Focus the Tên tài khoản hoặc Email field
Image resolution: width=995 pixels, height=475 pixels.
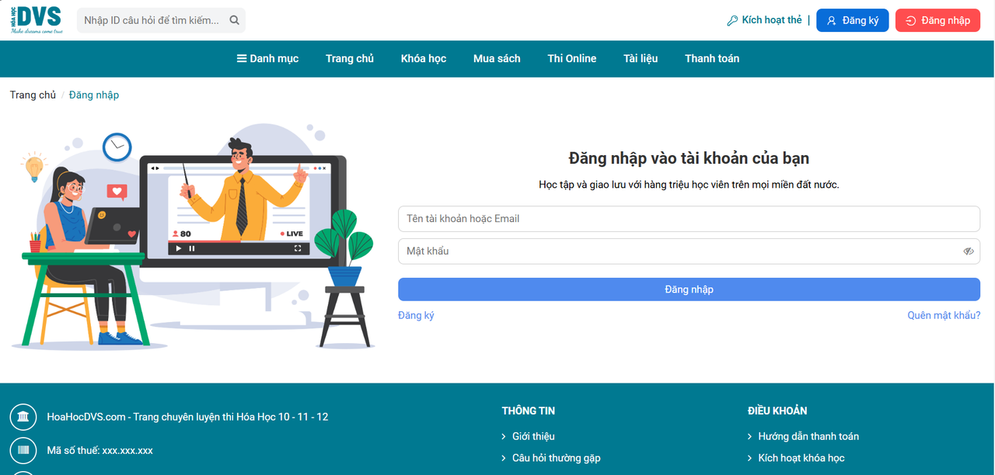pyautogui.click(x=689, y=219)
